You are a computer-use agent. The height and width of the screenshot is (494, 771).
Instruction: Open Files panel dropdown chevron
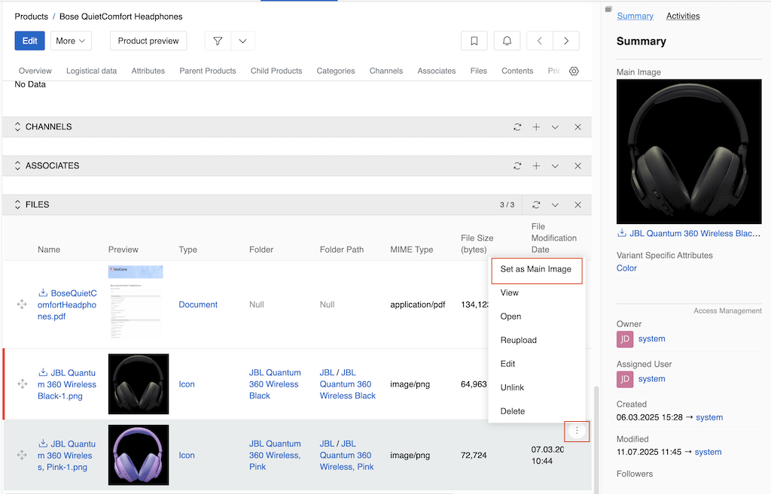point(555,205)
